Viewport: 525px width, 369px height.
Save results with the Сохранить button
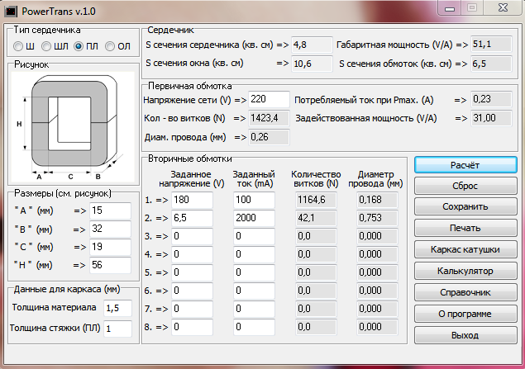[465, 207]
